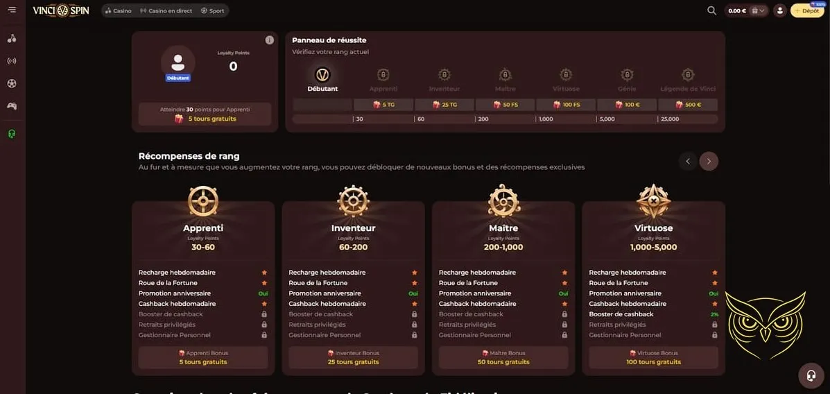Image resolution: width=830 pixels, height=394 pixels.
Task: Open the live broadcast icon in sidebar
Action: (x=12, y=61)
